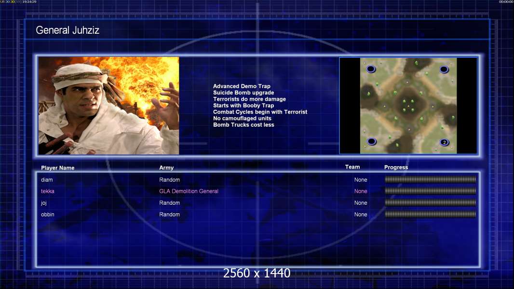Click 'Starts with Booby Trap' text

click(243, 105)
